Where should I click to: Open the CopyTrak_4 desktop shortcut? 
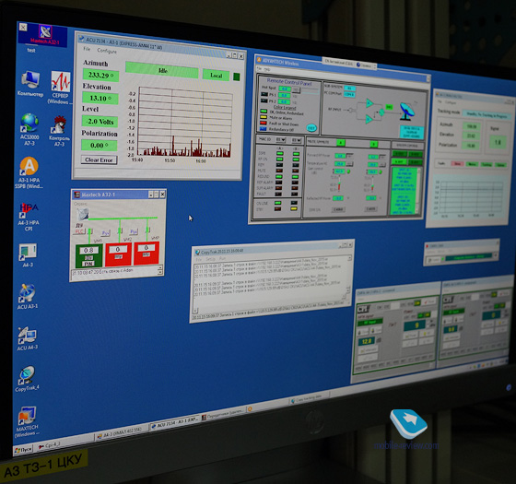point(27,379)
